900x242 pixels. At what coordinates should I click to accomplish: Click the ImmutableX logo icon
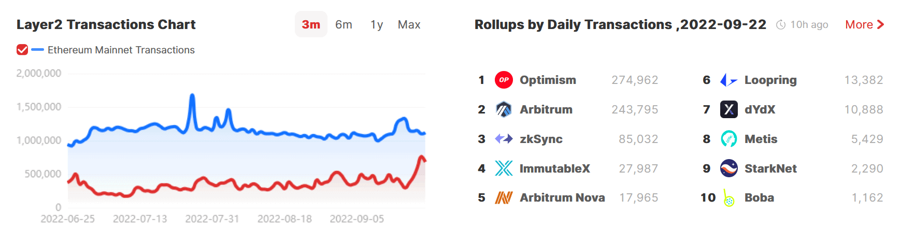(x=504, y=168)
